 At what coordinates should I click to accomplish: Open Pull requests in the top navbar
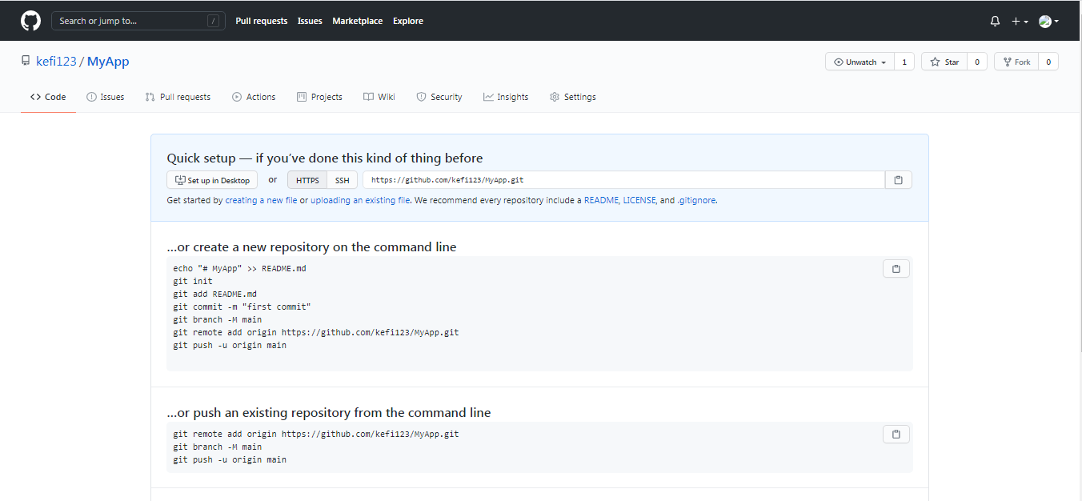click(262, 21)
